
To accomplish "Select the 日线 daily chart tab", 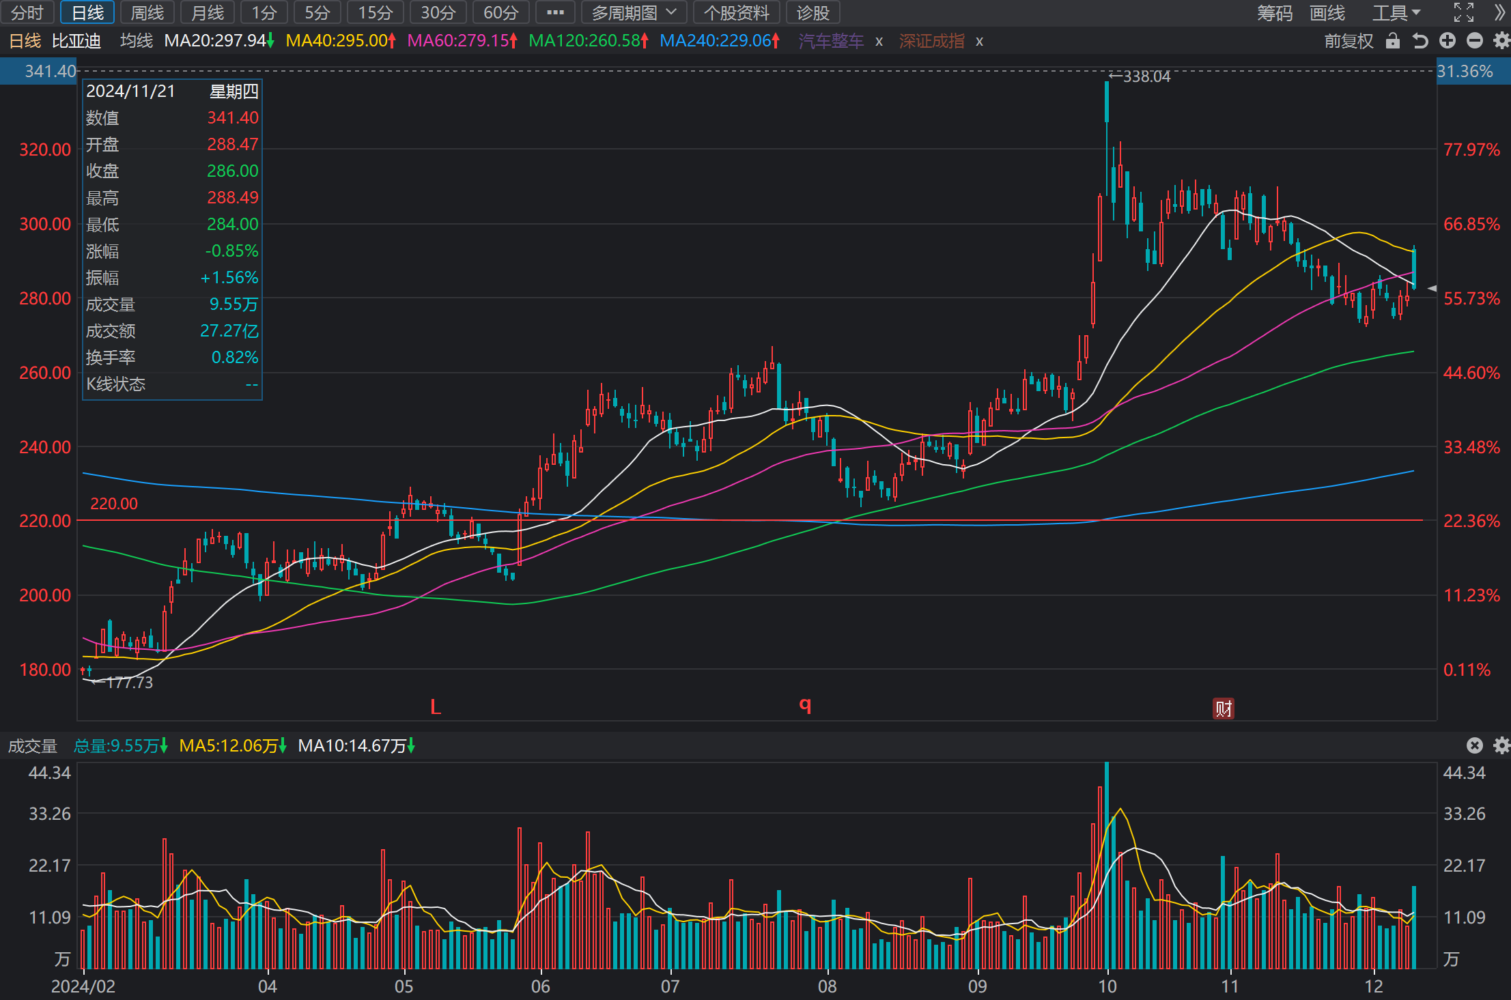I will tap(87, 12).
